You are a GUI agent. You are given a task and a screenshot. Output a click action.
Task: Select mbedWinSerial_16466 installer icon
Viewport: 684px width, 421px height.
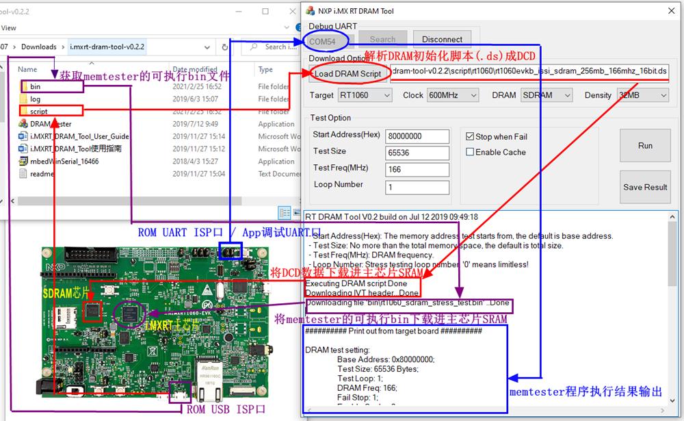tap(23, 161)
